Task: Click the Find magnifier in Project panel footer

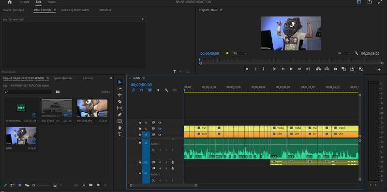Action: pos(84,185)
